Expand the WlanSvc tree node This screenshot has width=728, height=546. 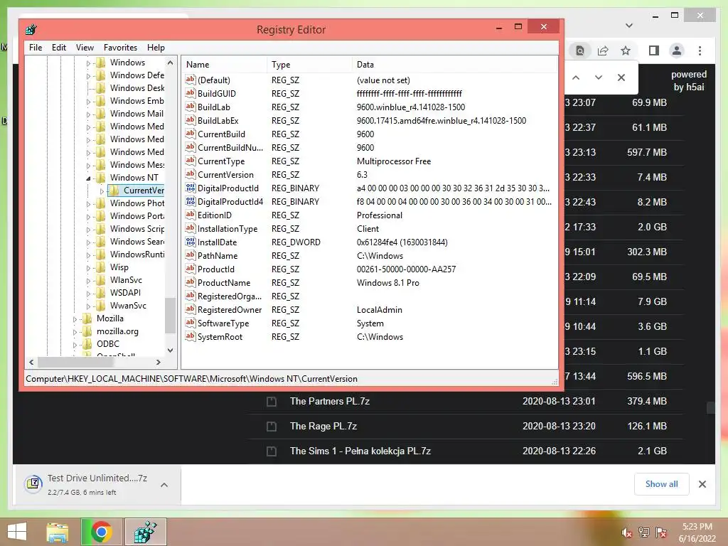[x=88, y=280]
